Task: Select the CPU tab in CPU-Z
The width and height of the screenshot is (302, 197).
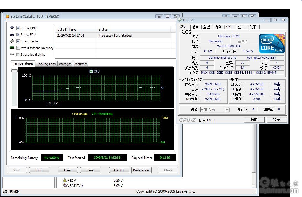Action: click(183, 26)
